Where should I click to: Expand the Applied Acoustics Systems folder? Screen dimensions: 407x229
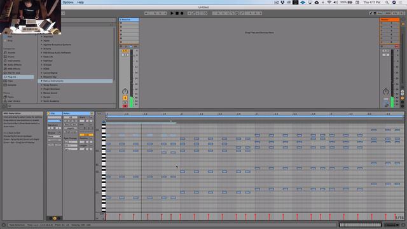point(41,45)
